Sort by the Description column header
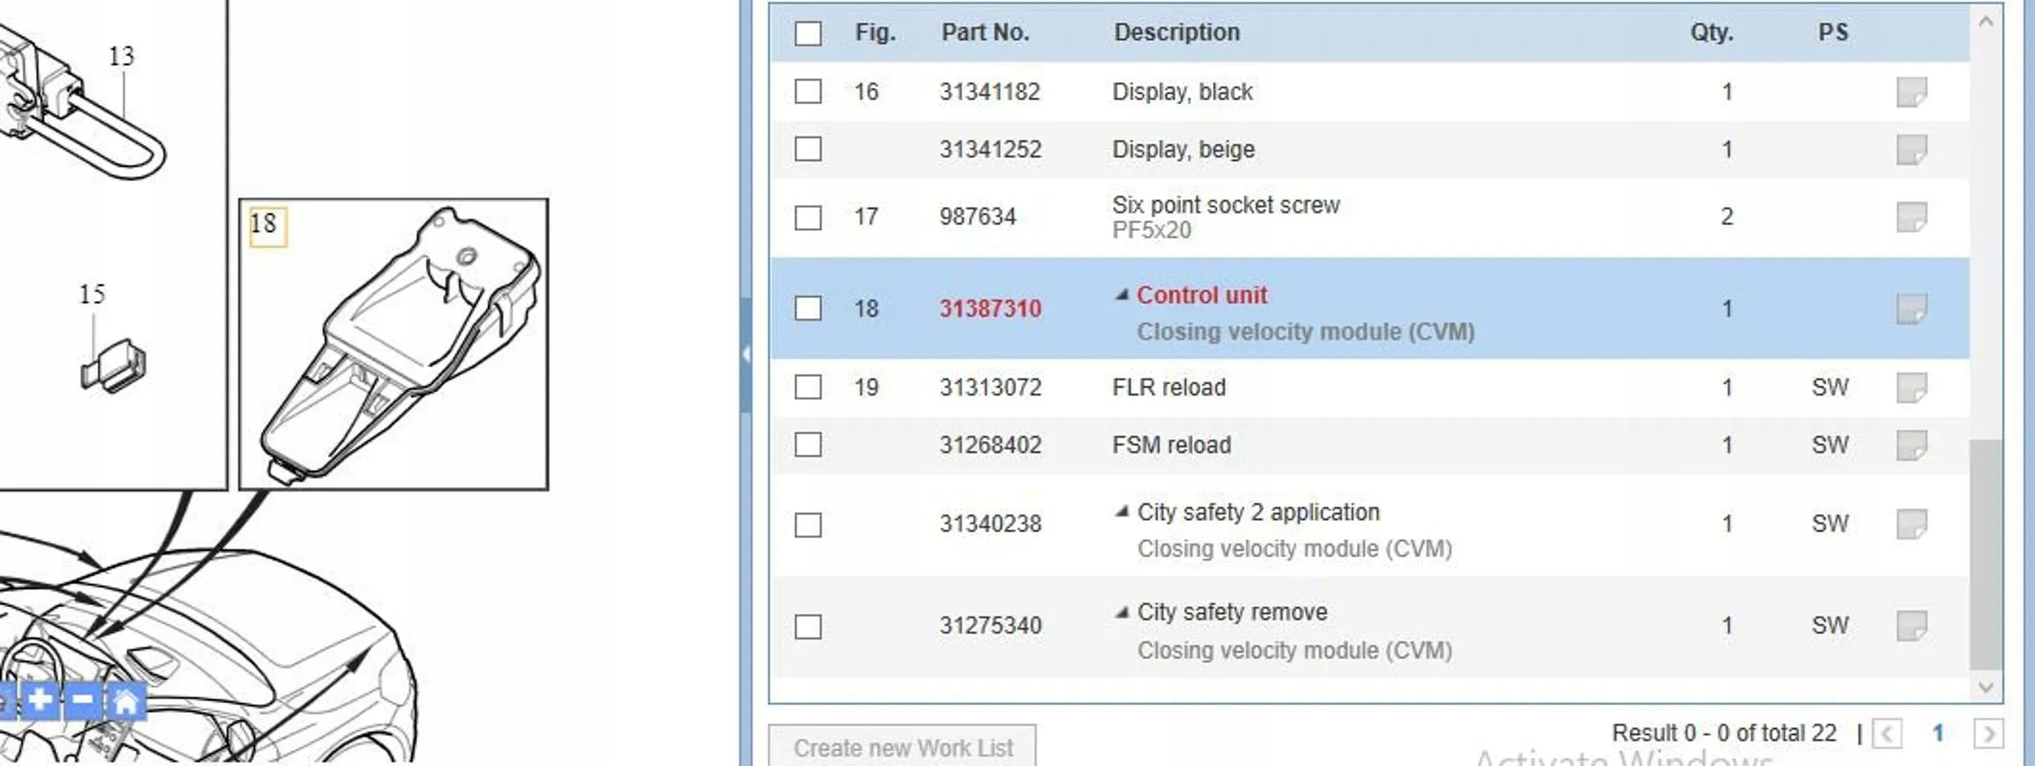This screenshot has height=766, width=2035. tap(1177, 33)
